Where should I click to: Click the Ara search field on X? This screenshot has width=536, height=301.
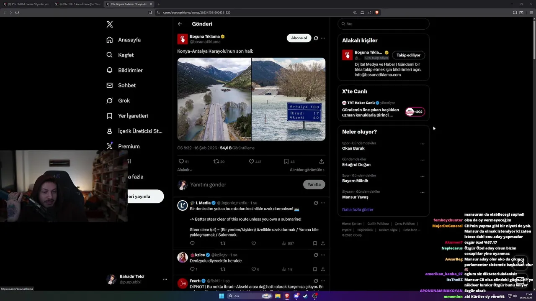(384, 24)
